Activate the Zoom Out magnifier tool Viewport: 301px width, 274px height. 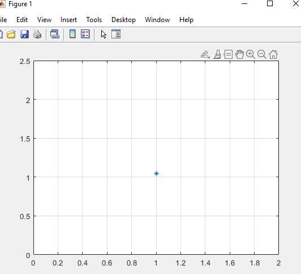coord(262,54)
